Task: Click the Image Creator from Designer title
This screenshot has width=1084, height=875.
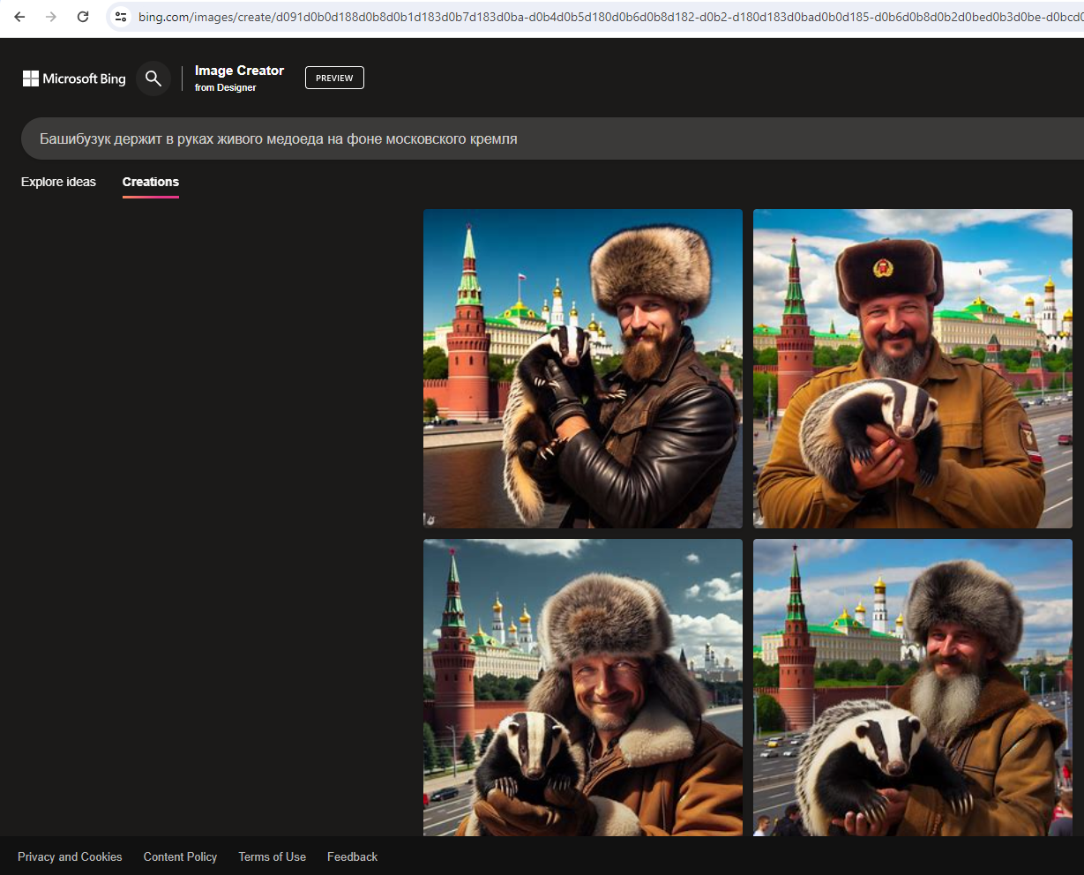Action: click(239, 78)
